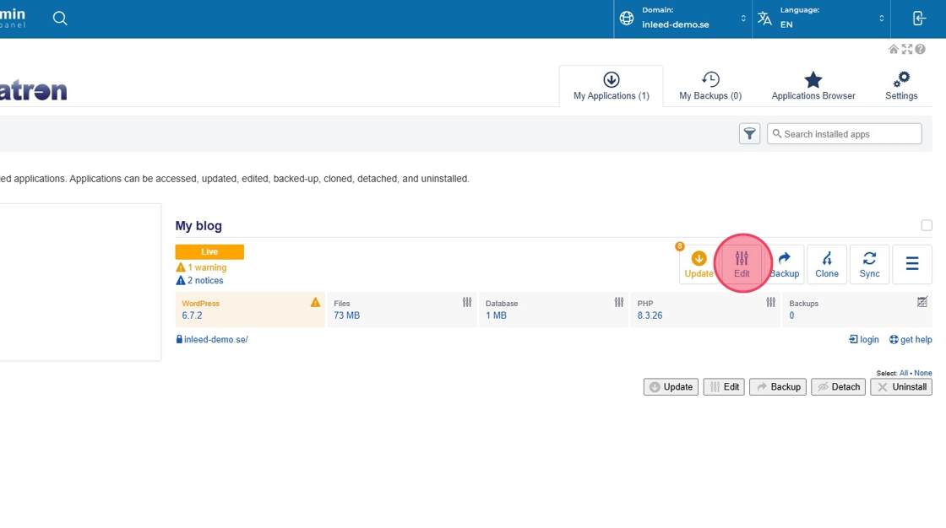Click the bottom Uninstall button
946x528 pixels.
pyautogui.click(x=901, y=387)
